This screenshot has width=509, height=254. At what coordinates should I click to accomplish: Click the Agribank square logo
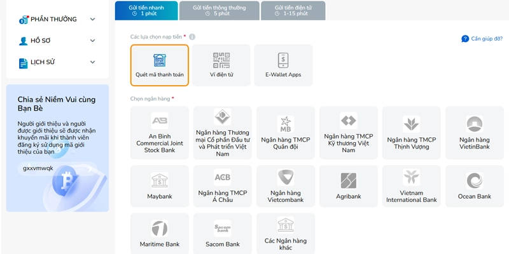[349, 181]
